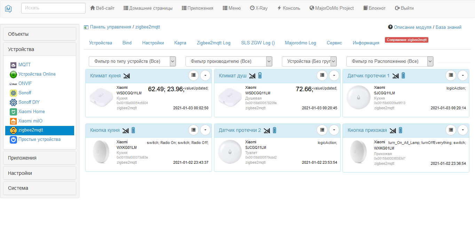Image resolution: width=475 pixels, height=230 pixels.
Task: Expand the arrow menu on Кнопка прихожая card
Action: pos(463,130)
